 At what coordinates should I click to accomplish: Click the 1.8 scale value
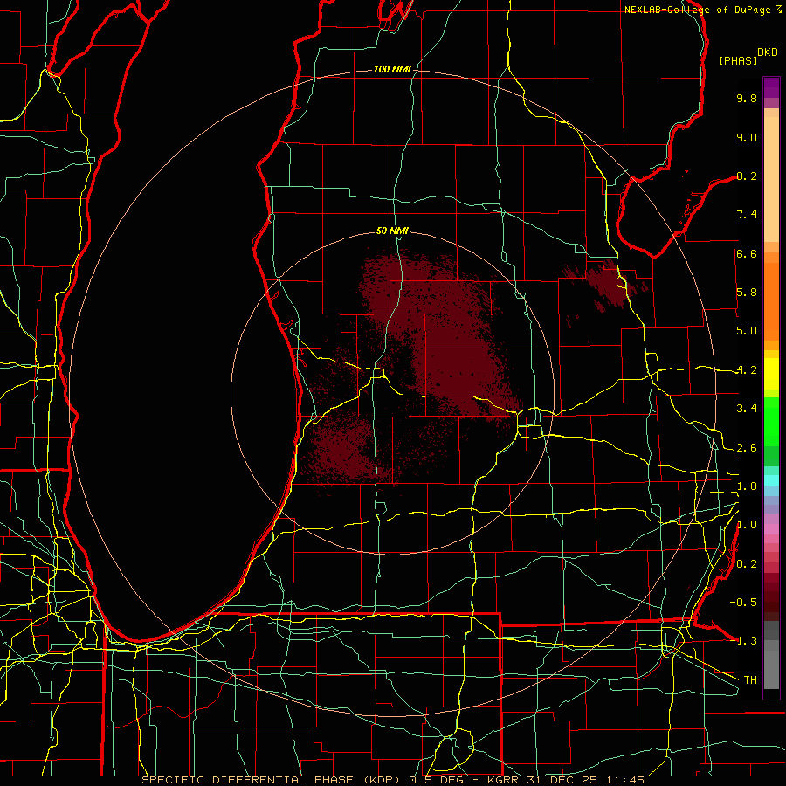coord(747,486)
